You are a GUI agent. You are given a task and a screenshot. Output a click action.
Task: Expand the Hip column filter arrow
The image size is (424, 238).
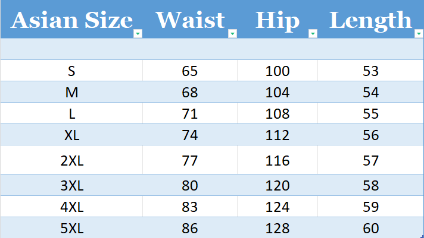coord(313,34)
